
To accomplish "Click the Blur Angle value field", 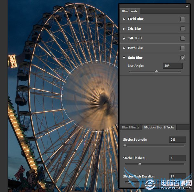I will point(172,66).
